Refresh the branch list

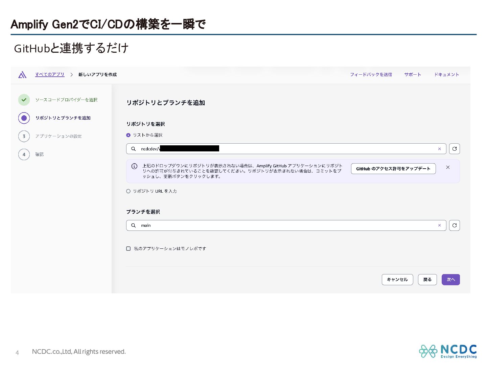pyautogui.click(x=455, y=225)
